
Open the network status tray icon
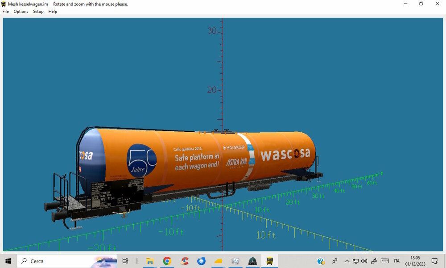click(355, 261)
